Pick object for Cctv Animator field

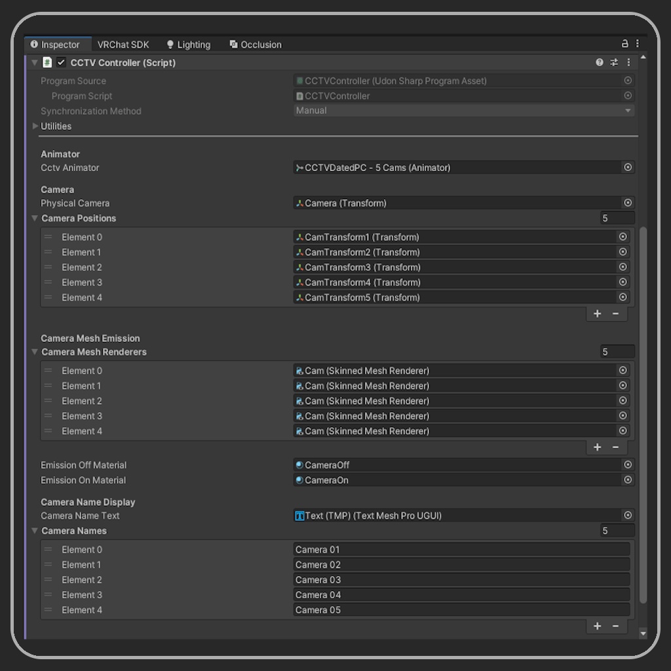628,167
